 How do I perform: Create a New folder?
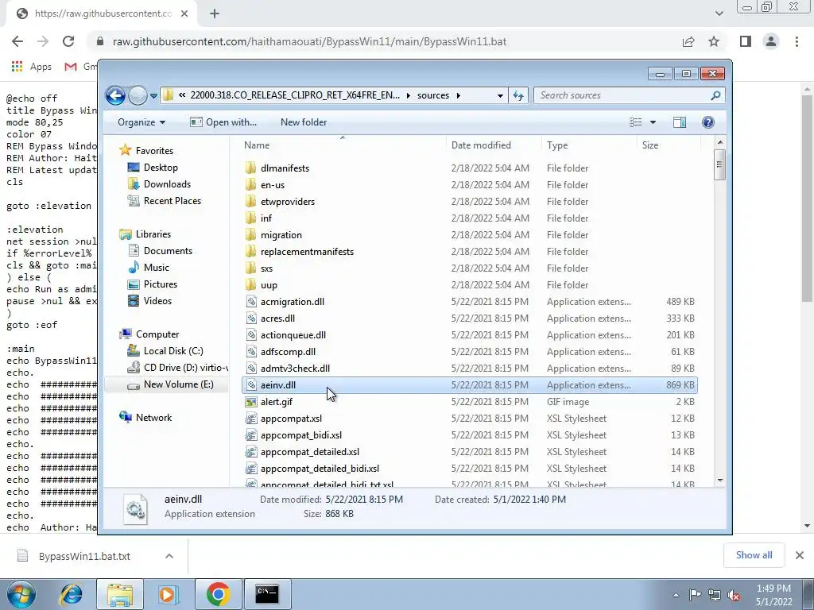tap(304, 122)
